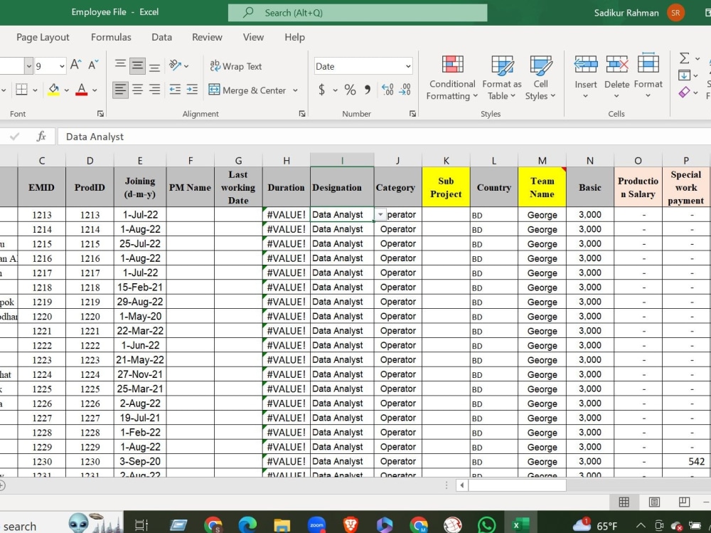
Task: Switch to Page Break Preview in status bar
Action: [684, 502]
